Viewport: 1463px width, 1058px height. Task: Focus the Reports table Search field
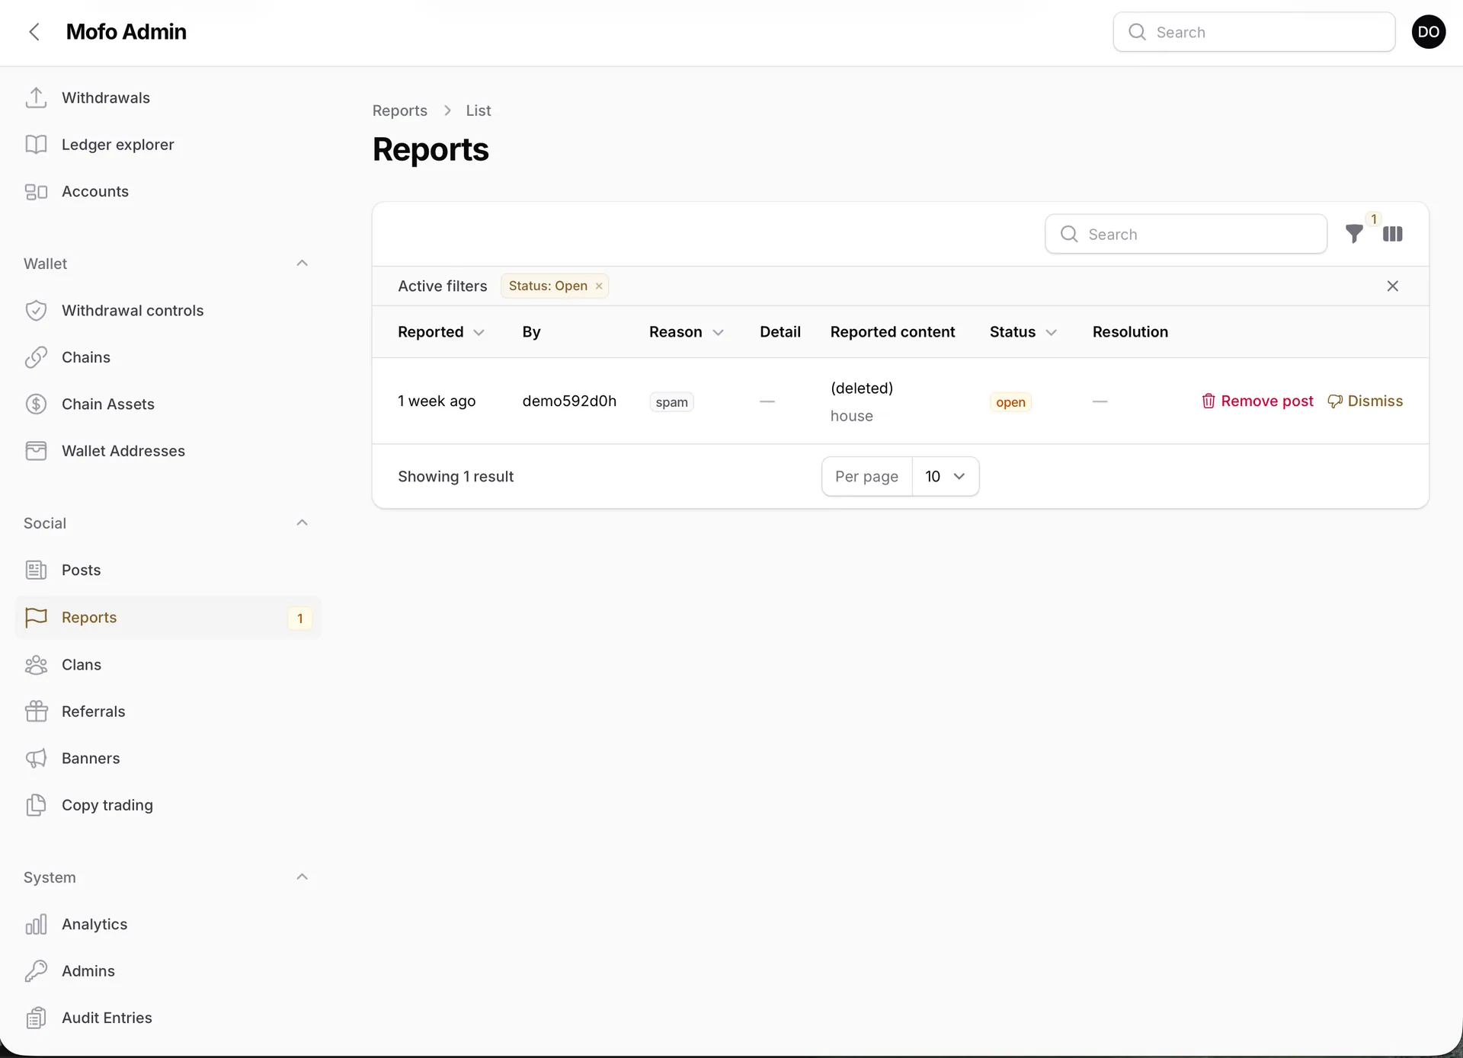pyautogui.click(x=1186, y=234)
